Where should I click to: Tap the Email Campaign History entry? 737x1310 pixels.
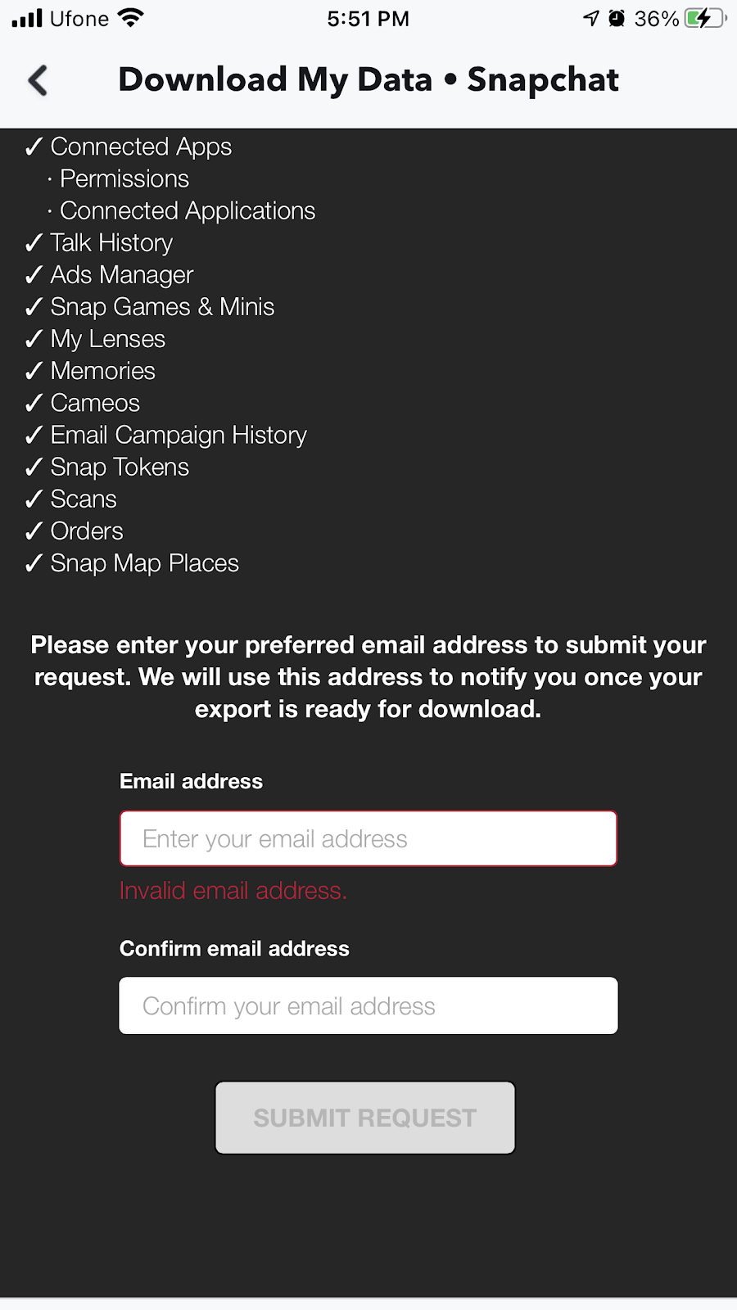(x=179, y=436)
